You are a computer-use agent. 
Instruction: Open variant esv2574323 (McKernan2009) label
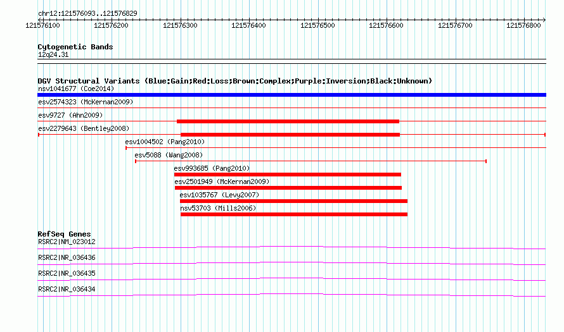point(86,102)
